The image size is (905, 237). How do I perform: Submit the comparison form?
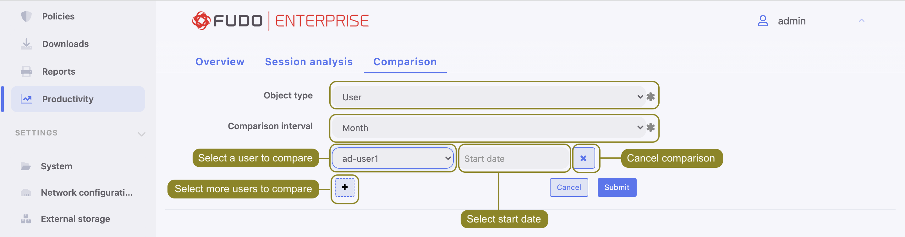[617, 187]
